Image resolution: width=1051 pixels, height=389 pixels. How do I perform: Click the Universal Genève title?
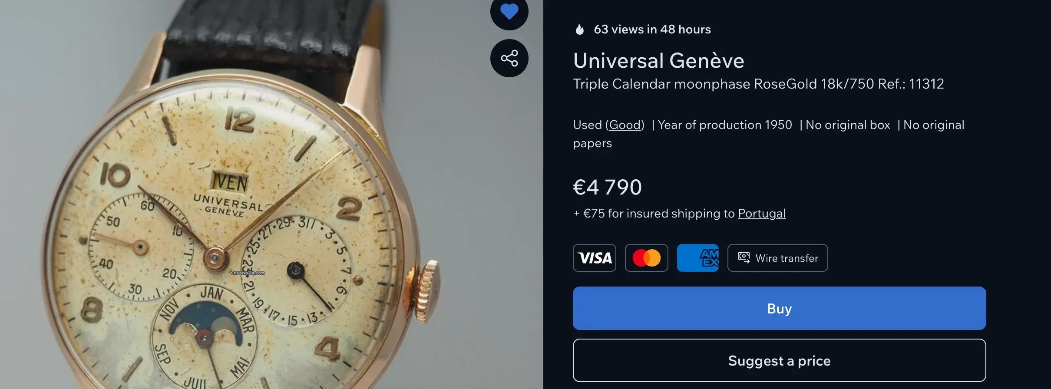coord(658,60)
